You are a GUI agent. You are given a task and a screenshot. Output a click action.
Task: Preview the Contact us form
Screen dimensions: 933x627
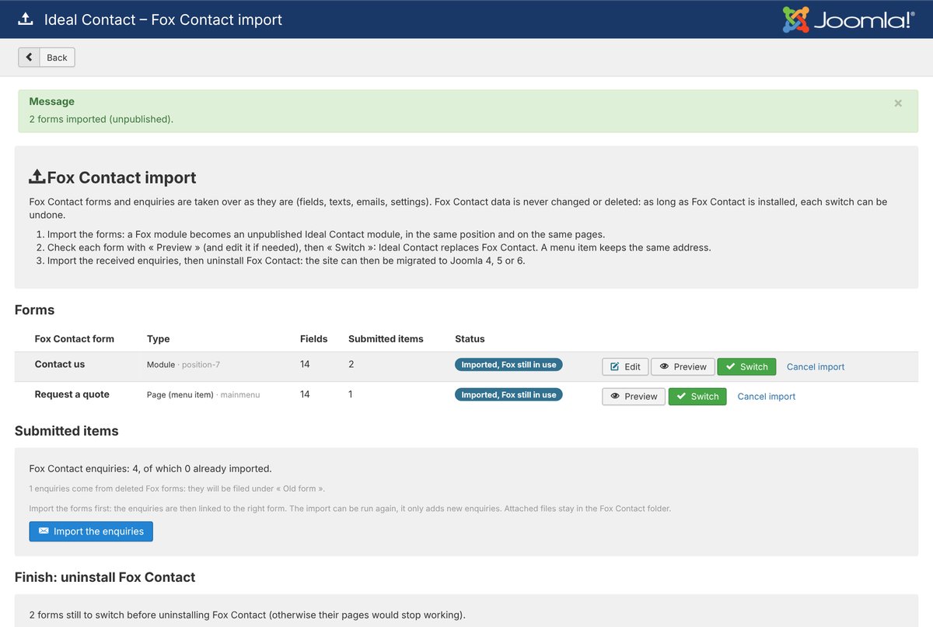(x=683, y=366)
